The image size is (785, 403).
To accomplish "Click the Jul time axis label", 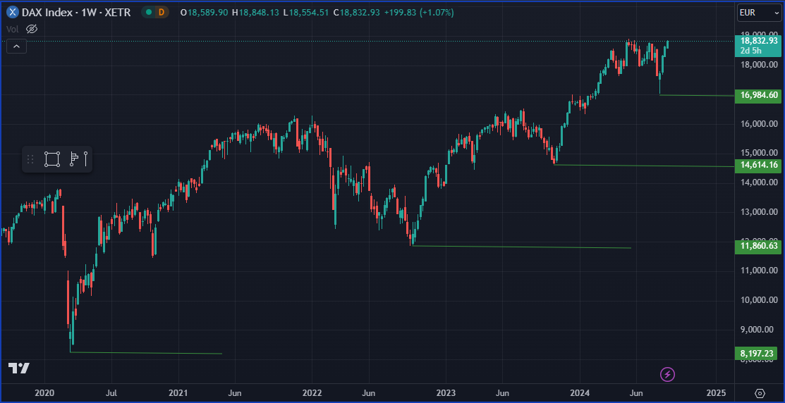I will coord(111,392).
